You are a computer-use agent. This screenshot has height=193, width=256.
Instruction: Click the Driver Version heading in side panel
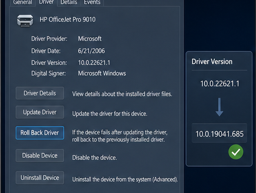[x=212, y=62]
